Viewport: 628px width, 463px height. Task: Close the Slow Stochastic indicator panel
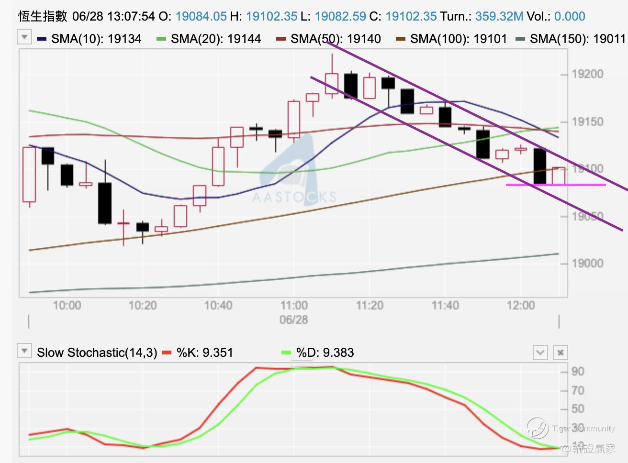(561, 353)
